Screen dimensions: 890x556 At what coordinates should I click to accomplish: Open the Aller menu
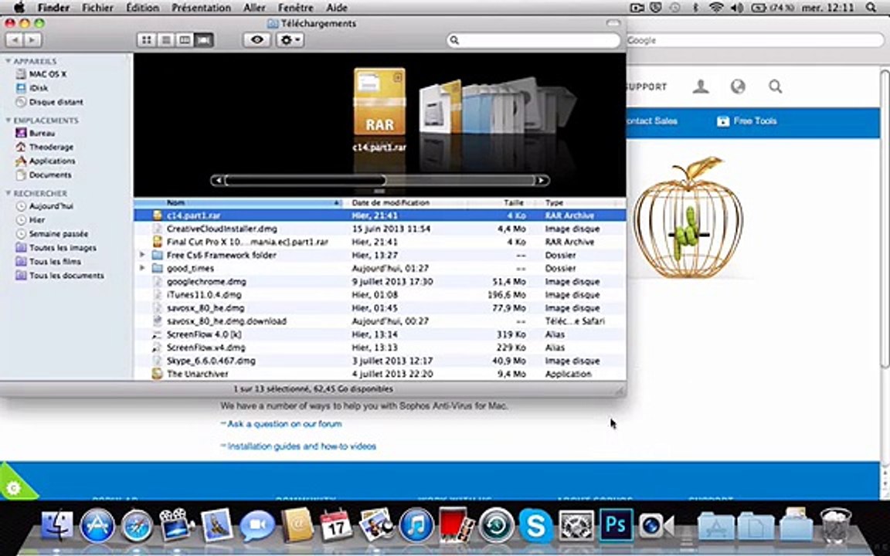(x=253, y=8)
